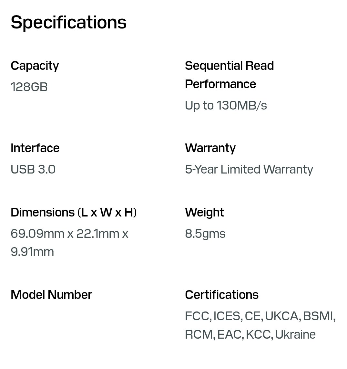Select the Up to 130MB/s value
The width and height of the screenshot is (347, 369).
coord(226,105)
